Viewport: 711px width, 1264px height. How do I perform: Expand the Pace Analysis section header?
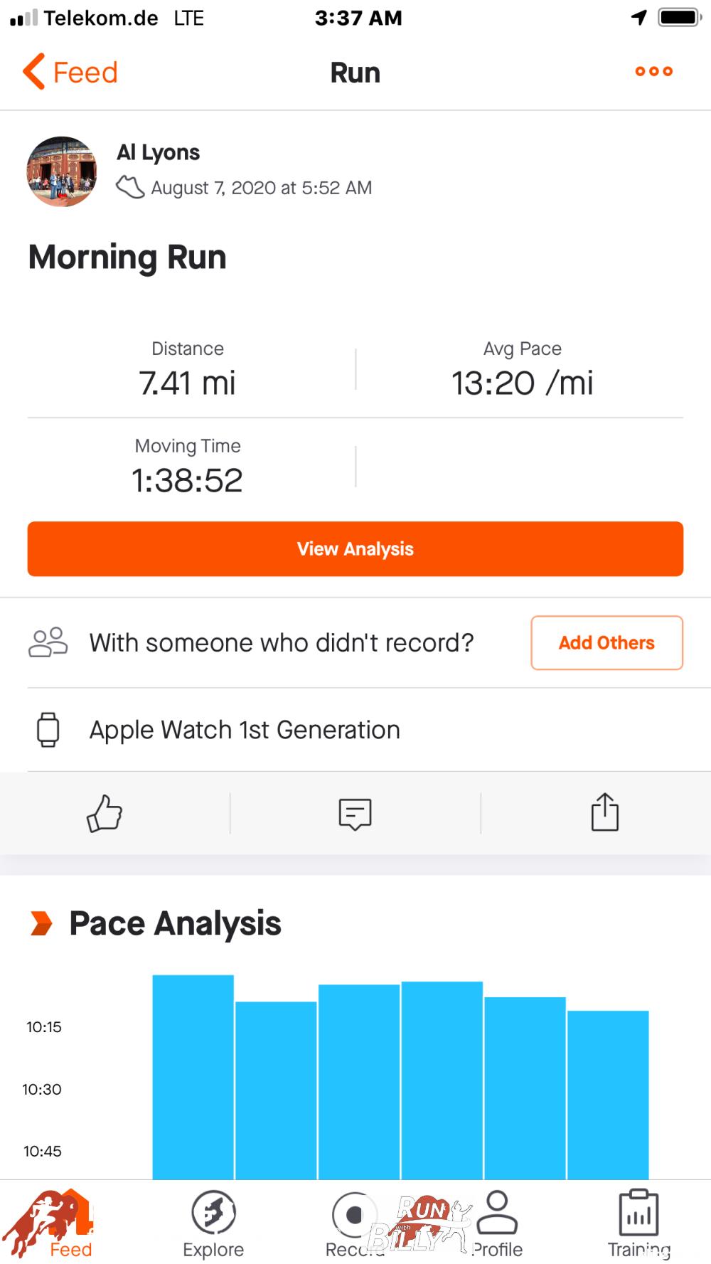(x=175, y=923)
